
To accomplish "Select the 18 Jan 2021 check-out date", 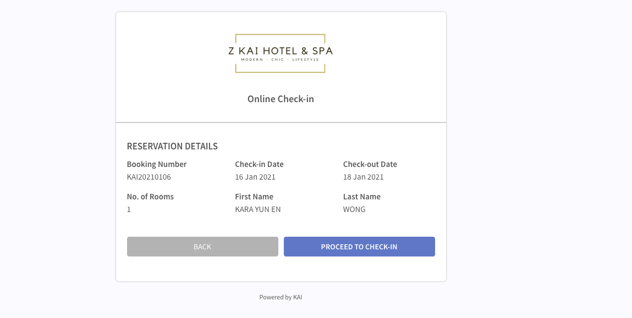I will (364, 177).
